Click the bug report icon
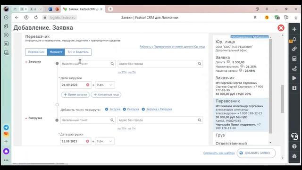The height and width of the screenshot is (170, 302). point(294,156)
